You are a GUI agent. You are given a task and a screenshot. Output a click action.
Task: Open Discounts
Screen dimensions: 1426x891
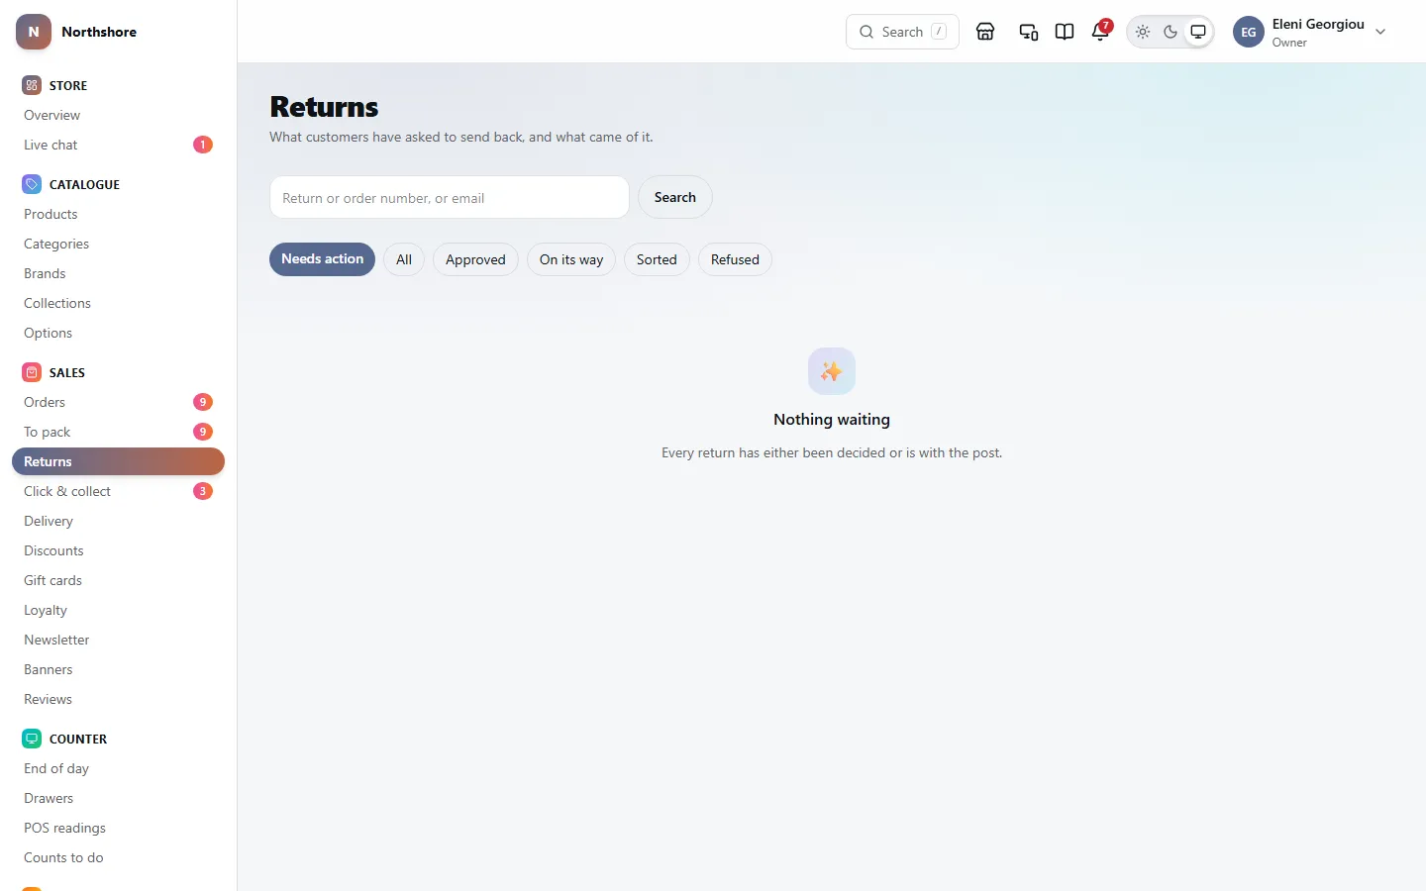pos(118,550)
